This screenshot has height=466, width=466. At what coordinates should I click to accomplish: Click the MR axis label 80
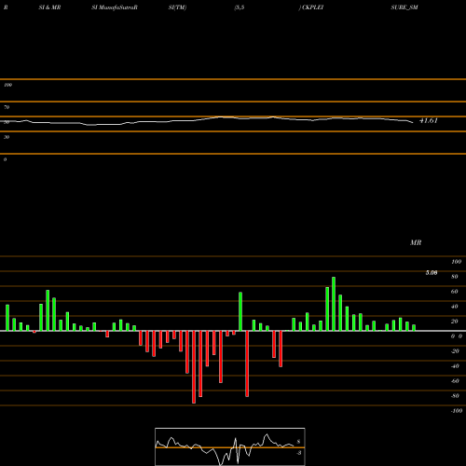pyautogui.click(x=455, y=277)
